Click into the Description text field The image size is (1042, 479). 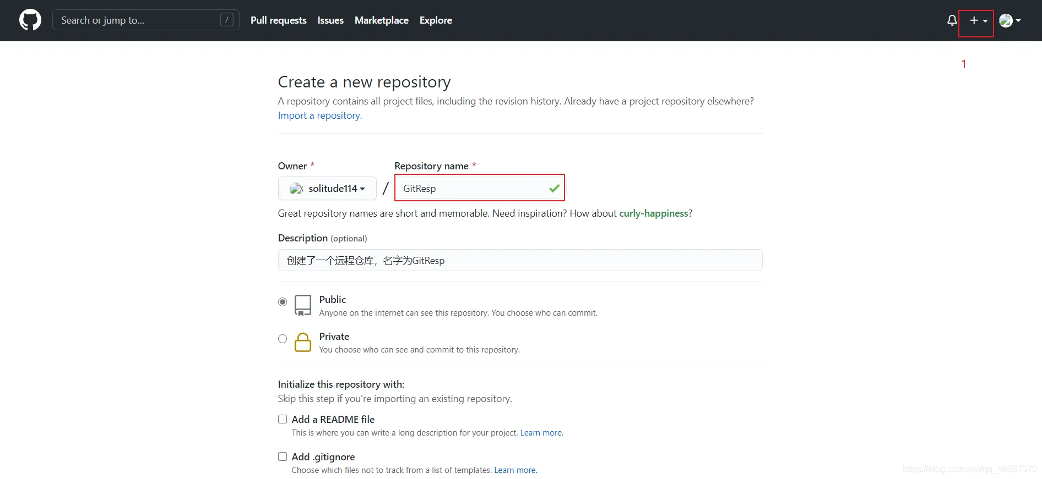(x=520, y=261)
